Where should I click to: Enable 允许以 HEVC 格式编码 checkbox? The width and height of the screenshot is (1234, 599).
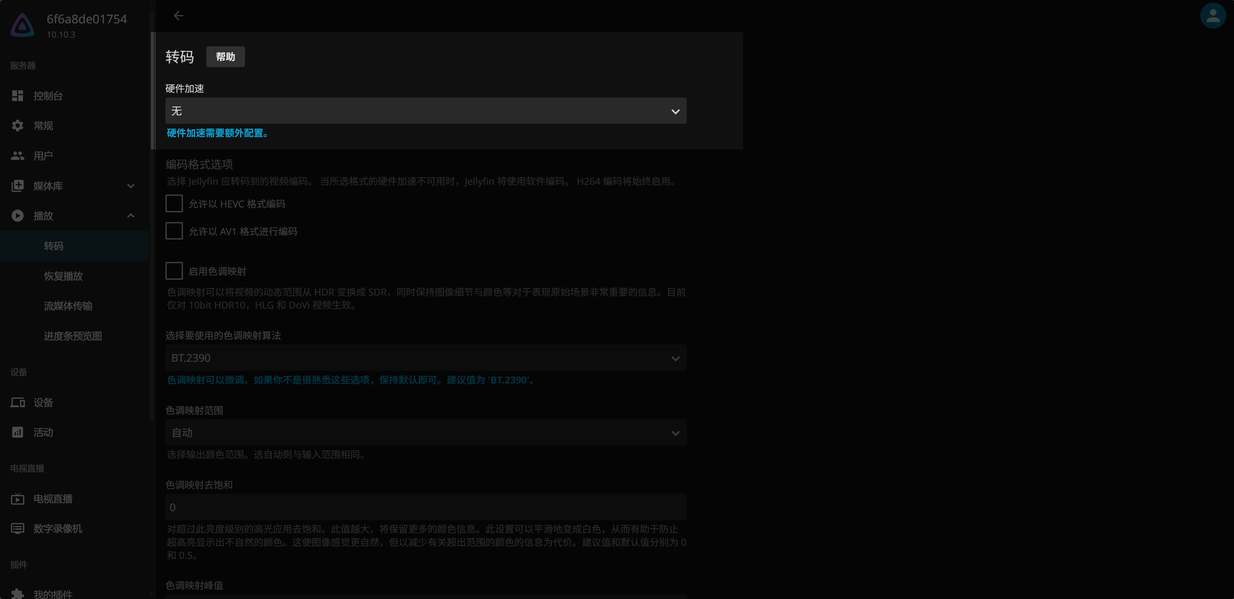[174, 204]
